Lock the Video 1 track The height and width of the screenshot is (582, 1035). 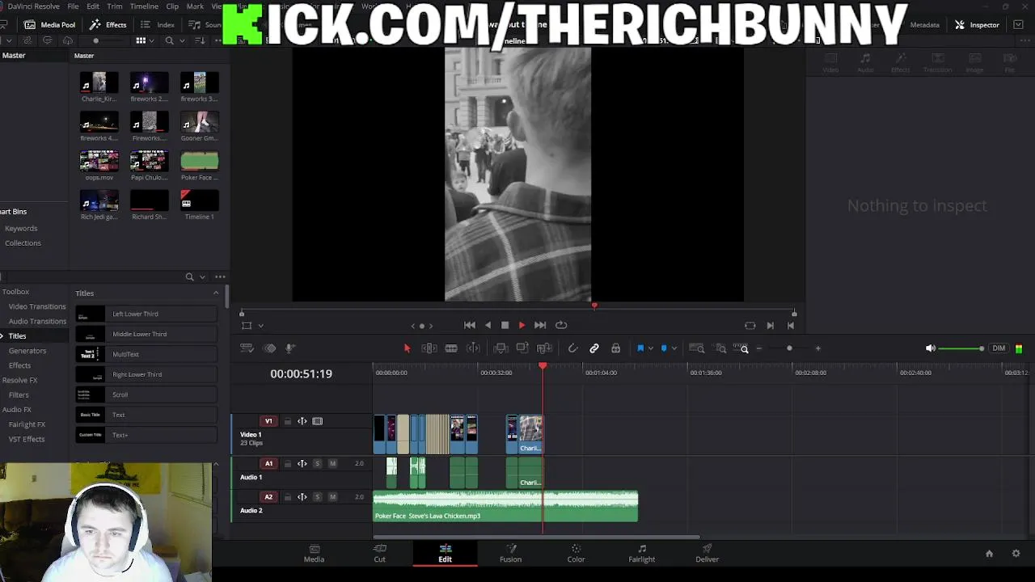(x=287, y=421)
